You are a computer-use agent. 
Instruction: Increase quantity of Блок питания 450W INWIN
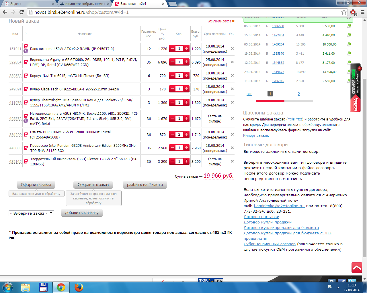[186, 49]
